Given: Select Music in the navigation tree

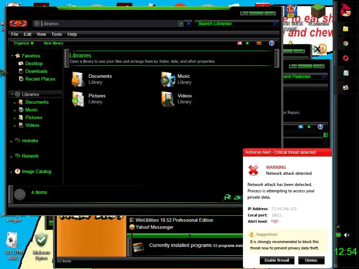Looking at the screenshot, I should tap(31, 110).
